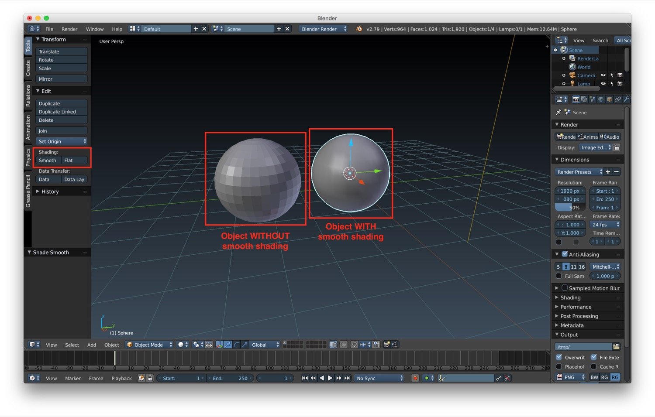Click the Blender info editor type icon

34,29
